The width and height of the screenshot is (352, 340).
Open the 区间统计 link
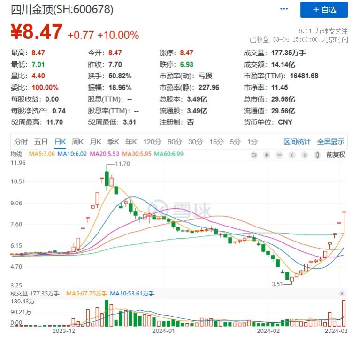click(x=297, y=142)
